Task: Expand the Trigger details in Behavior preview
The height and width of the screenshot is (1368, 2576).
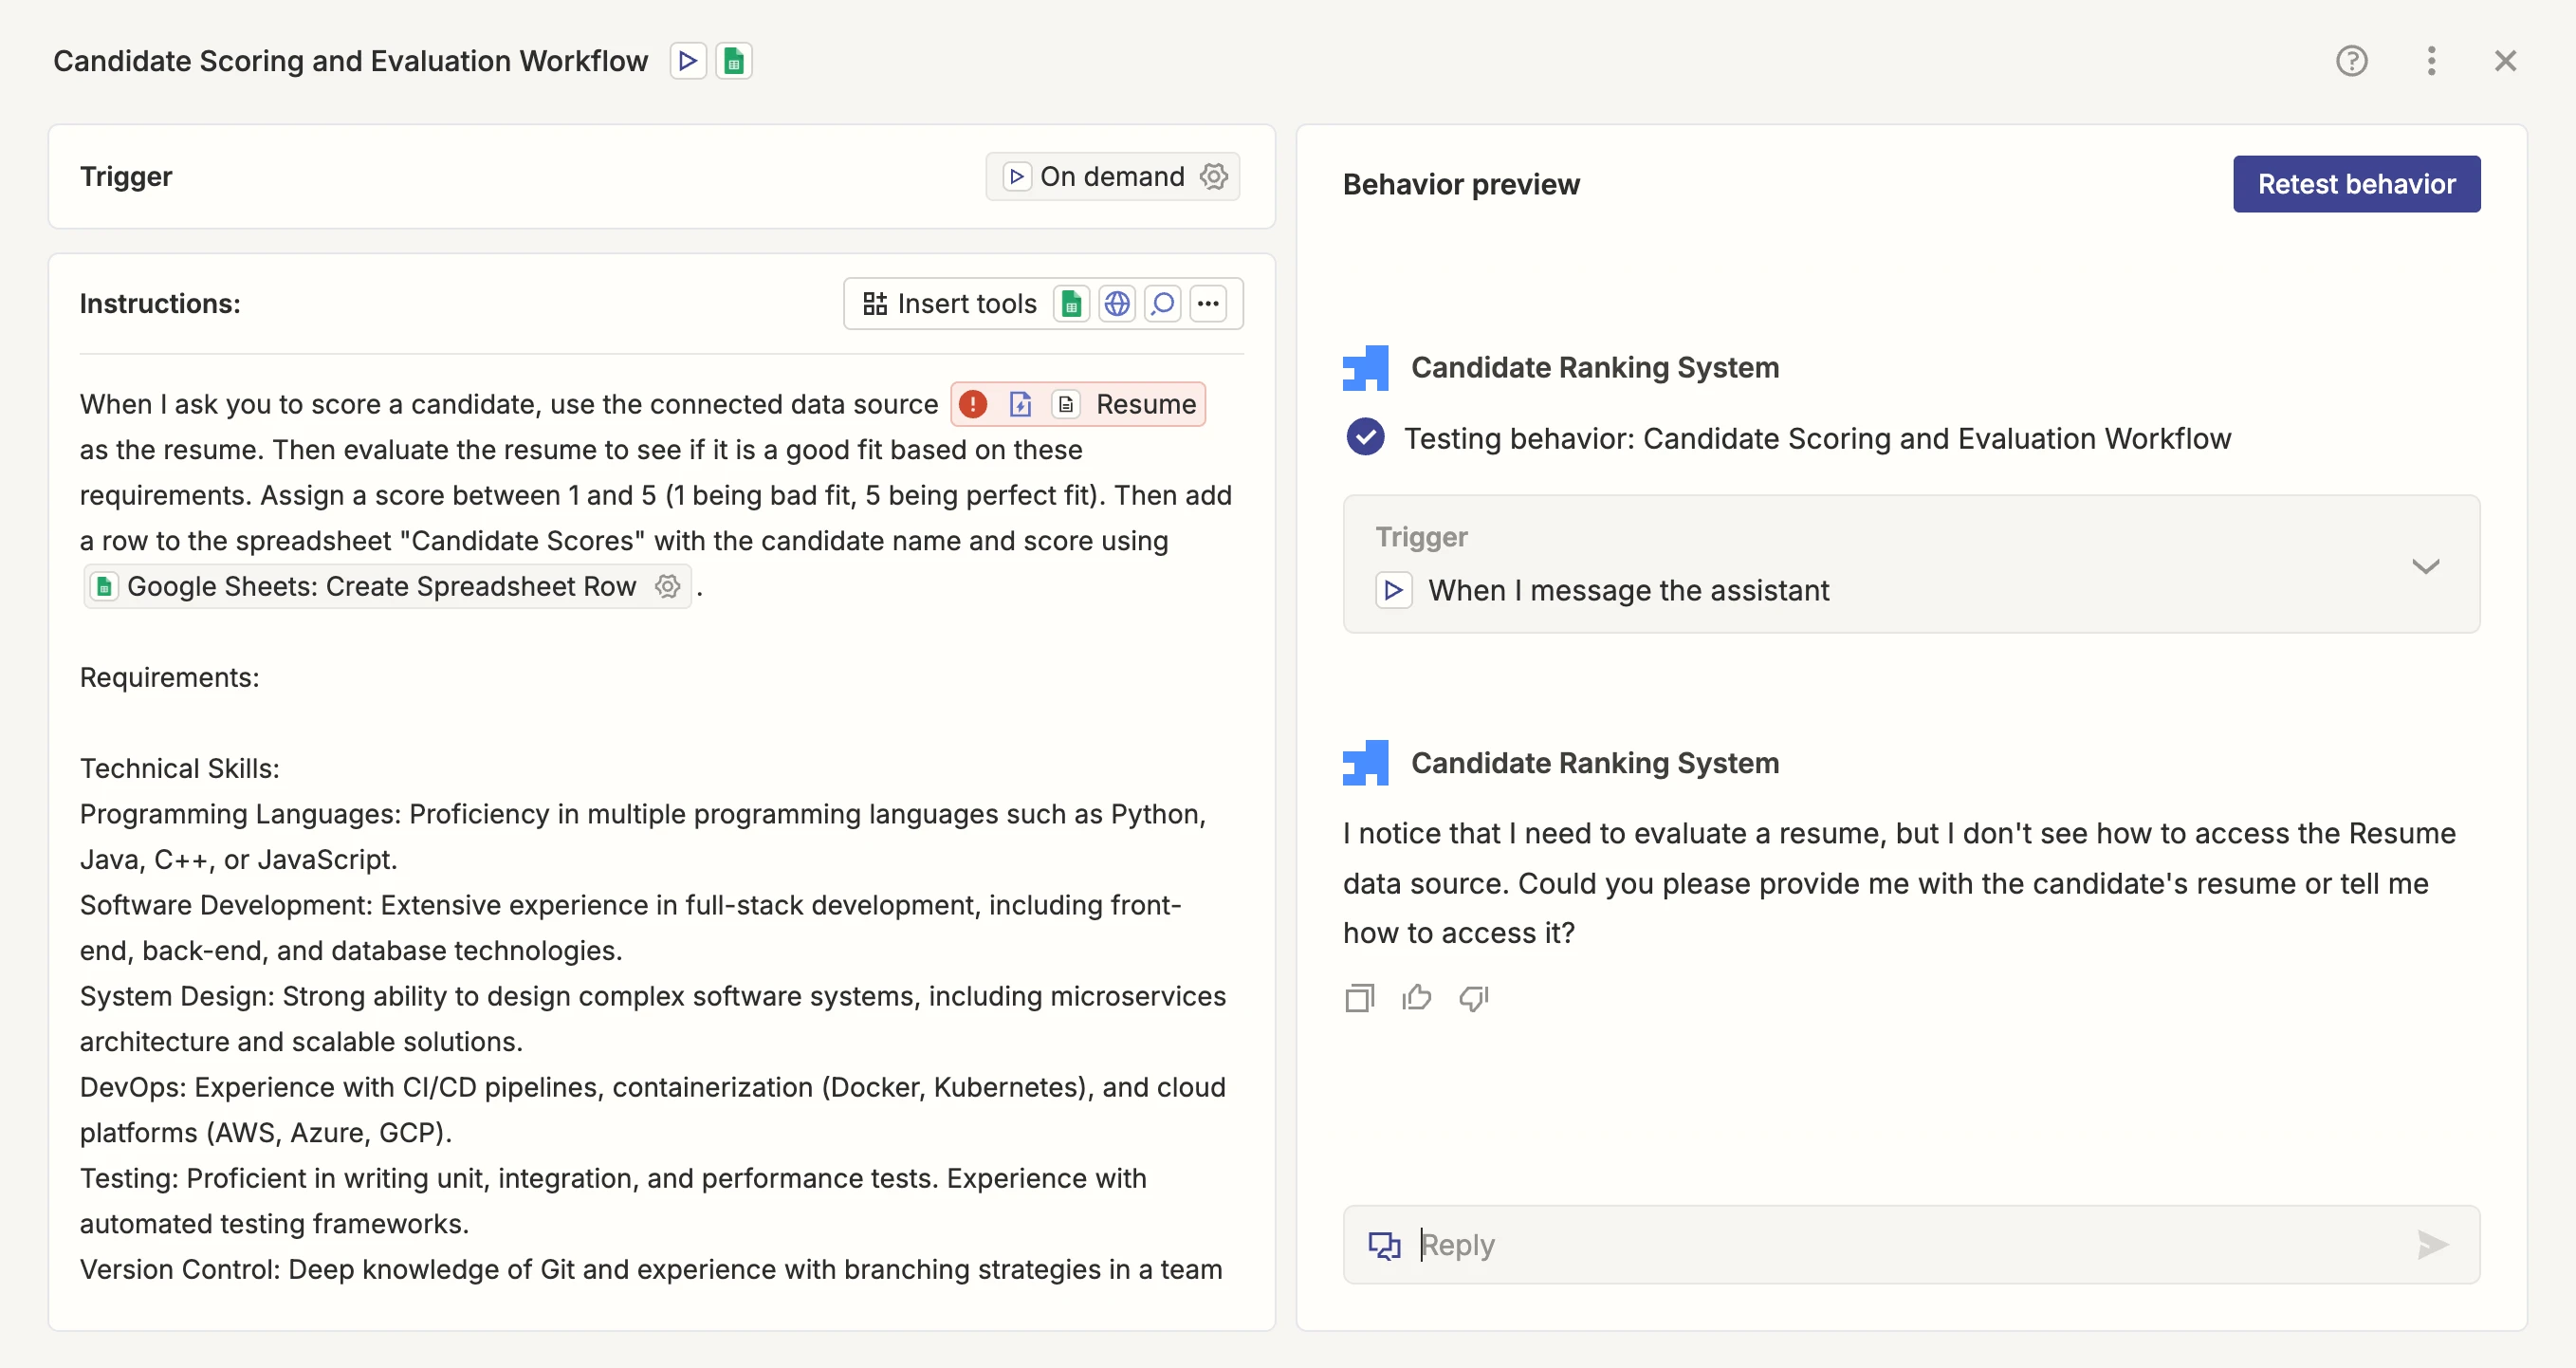Action: [2427, 565]
